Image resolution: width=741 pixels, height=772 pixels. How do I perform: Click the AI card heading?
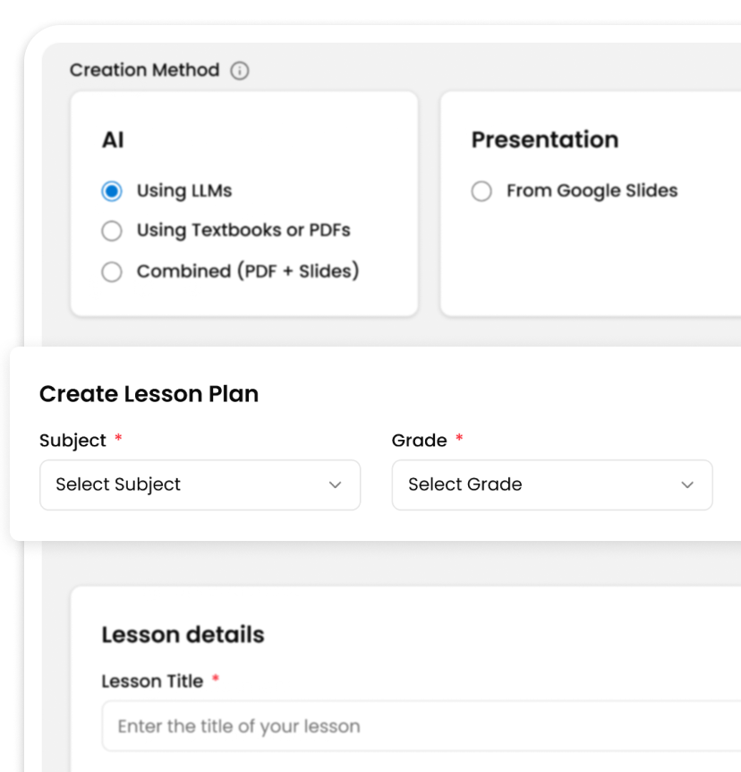click(113, 140)
